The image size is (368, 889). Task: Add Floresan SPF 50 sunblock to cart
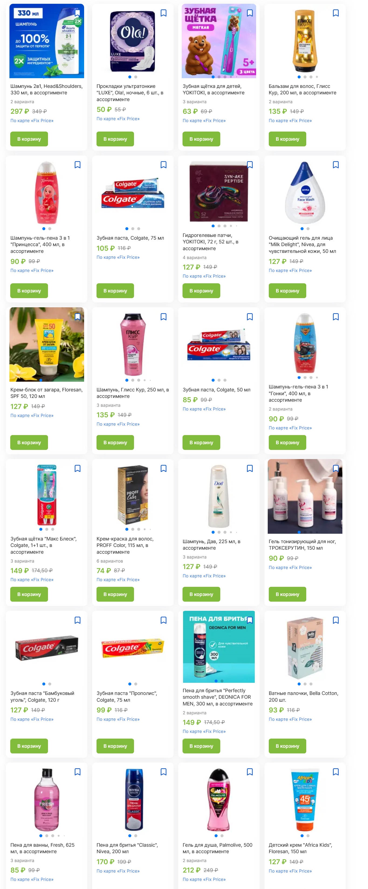point(29,442)
